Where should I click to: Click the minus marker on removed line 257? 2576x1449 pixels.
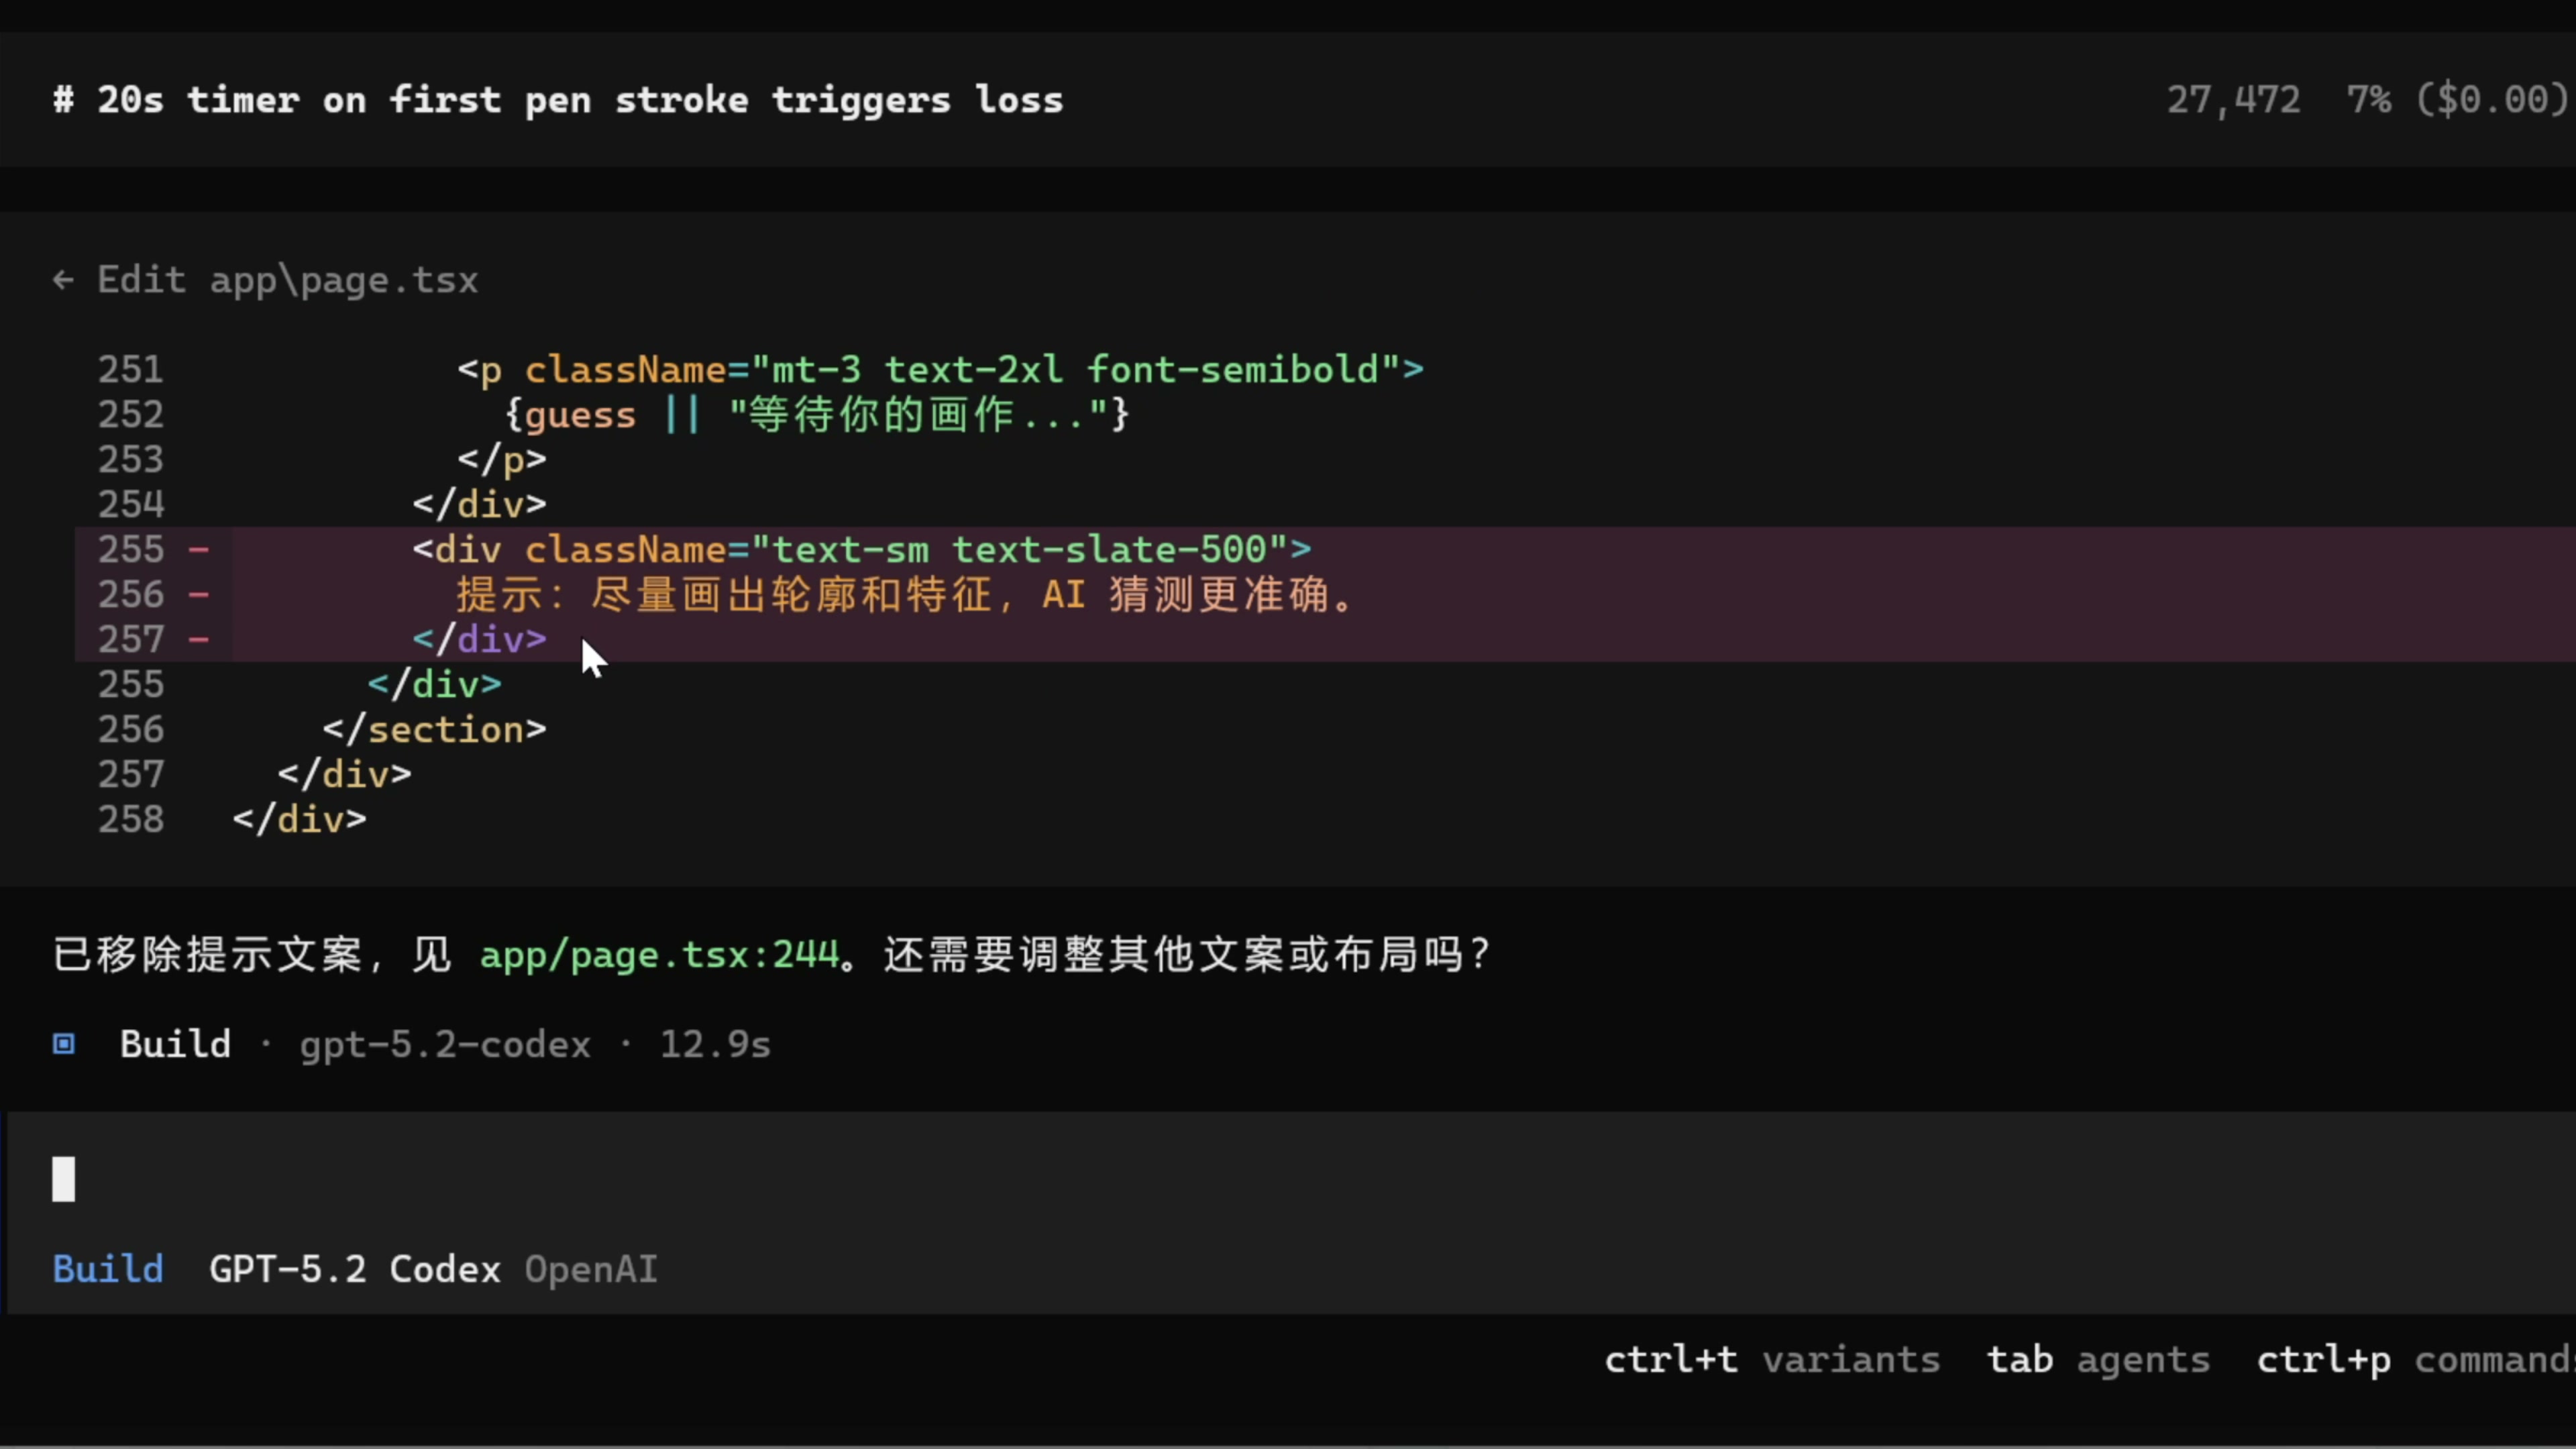(199, 639)
